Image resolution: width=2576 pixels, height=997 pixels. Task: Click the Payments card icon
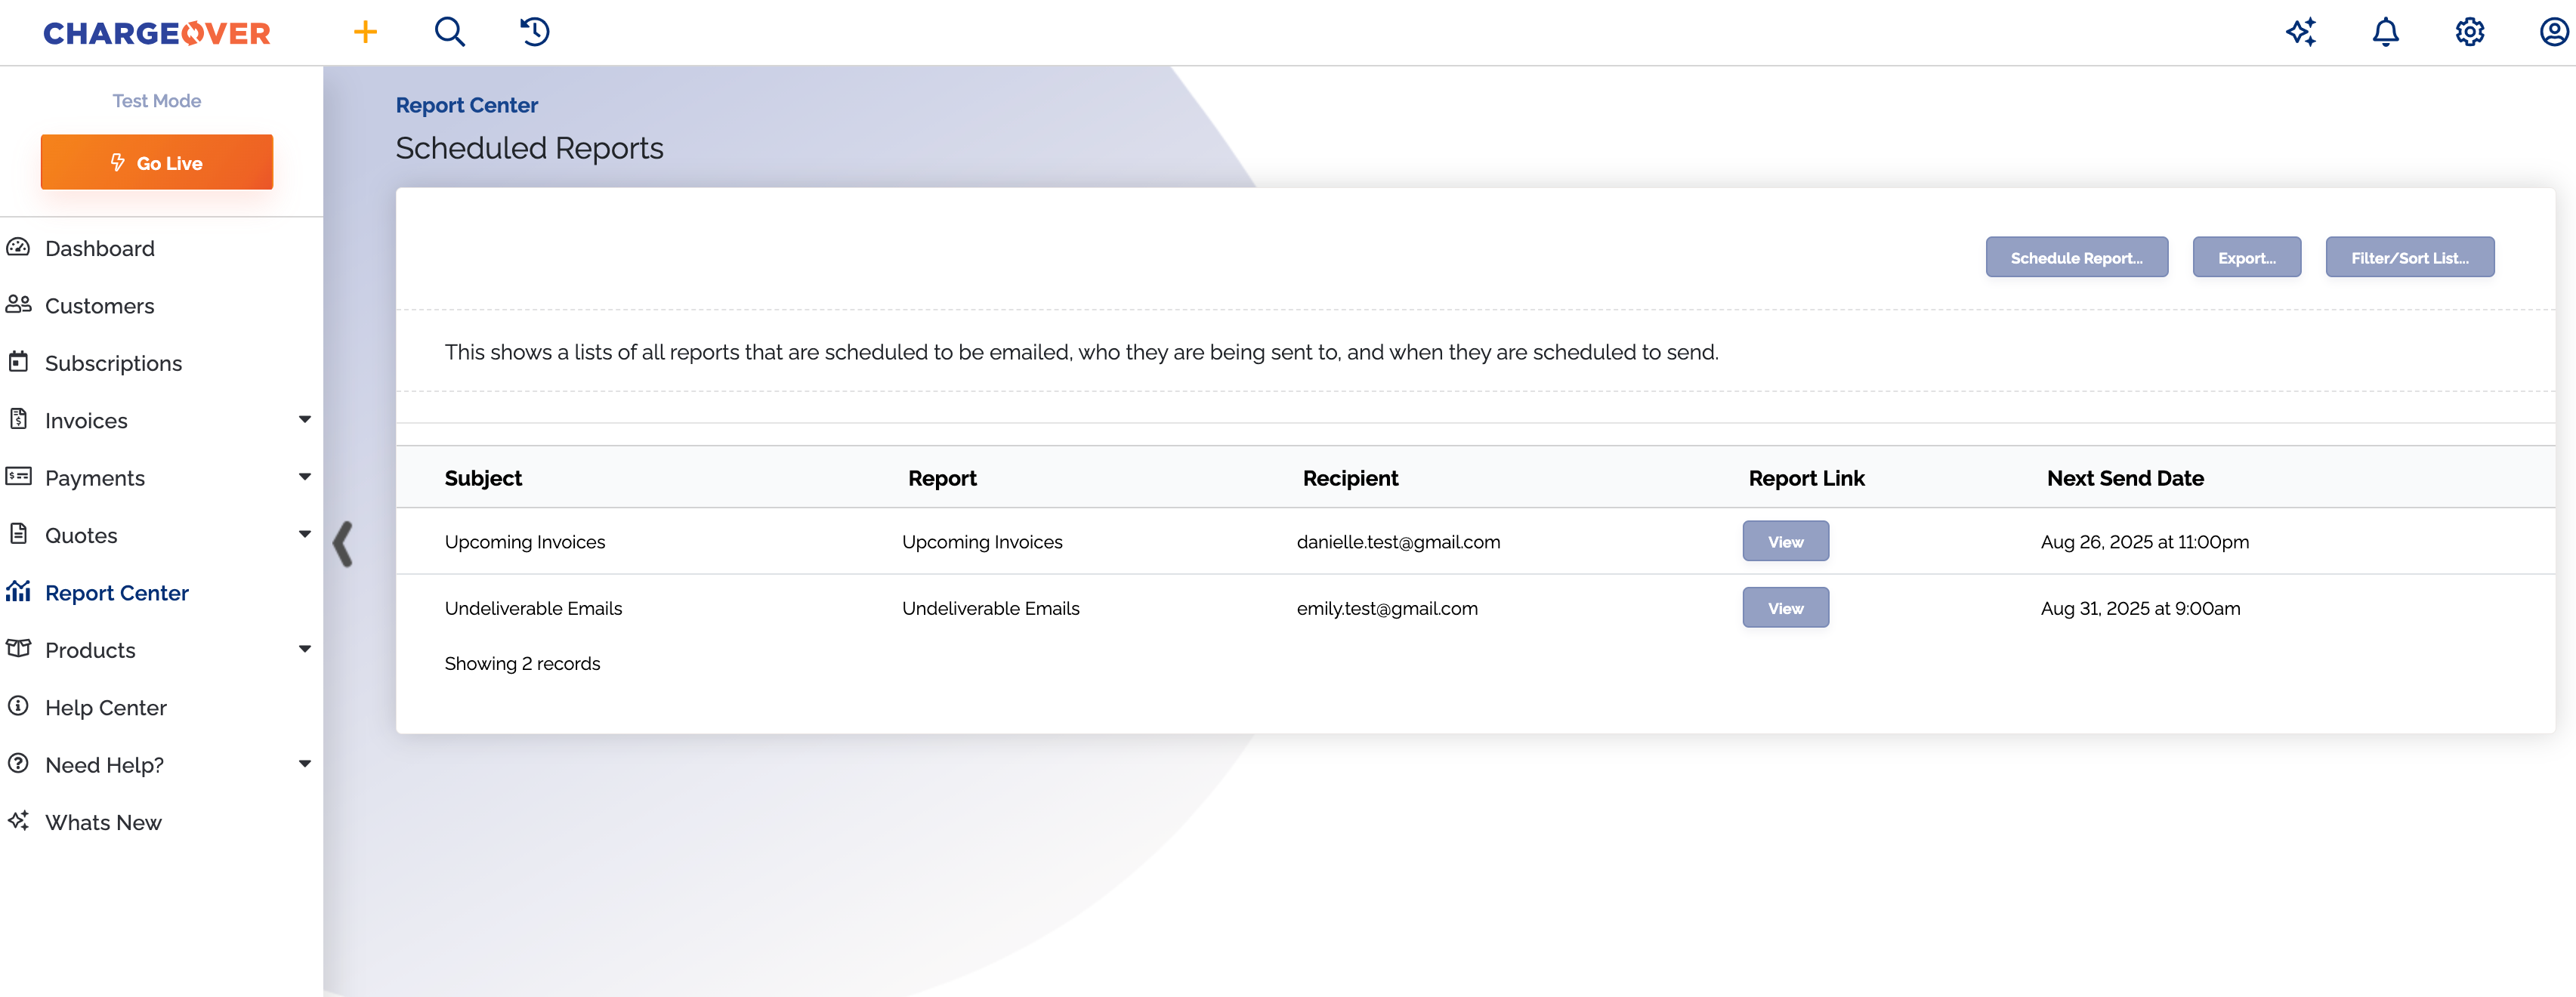click(x=18, y=476)
